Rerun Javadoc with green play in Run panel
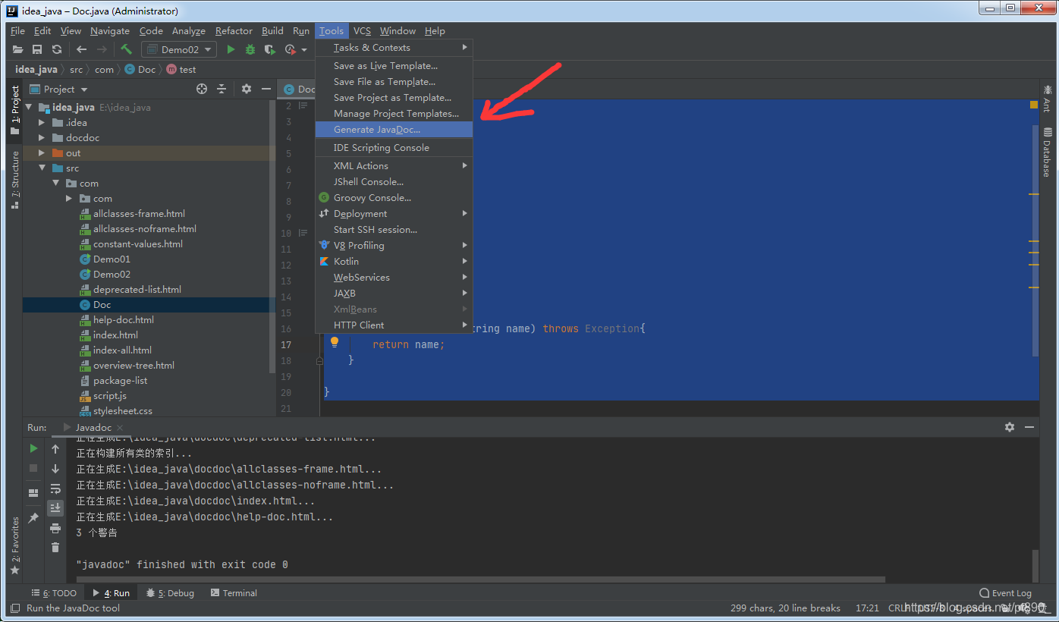The width and height of the screenshot is (1059, 622). (33, 448)
